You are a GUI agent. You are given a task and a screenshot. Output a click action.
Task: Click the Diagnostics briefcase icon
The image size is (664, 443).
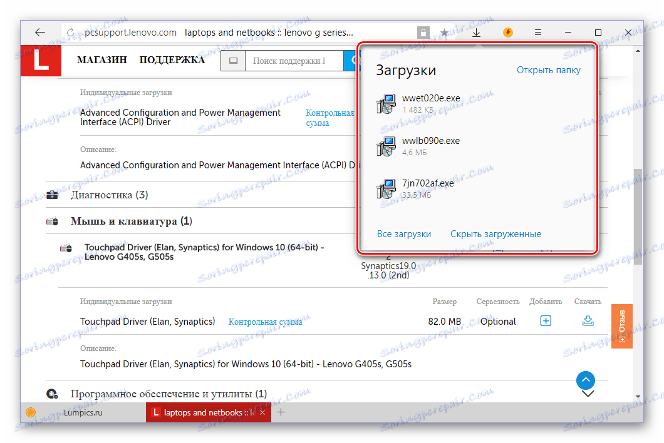(52, 195)
